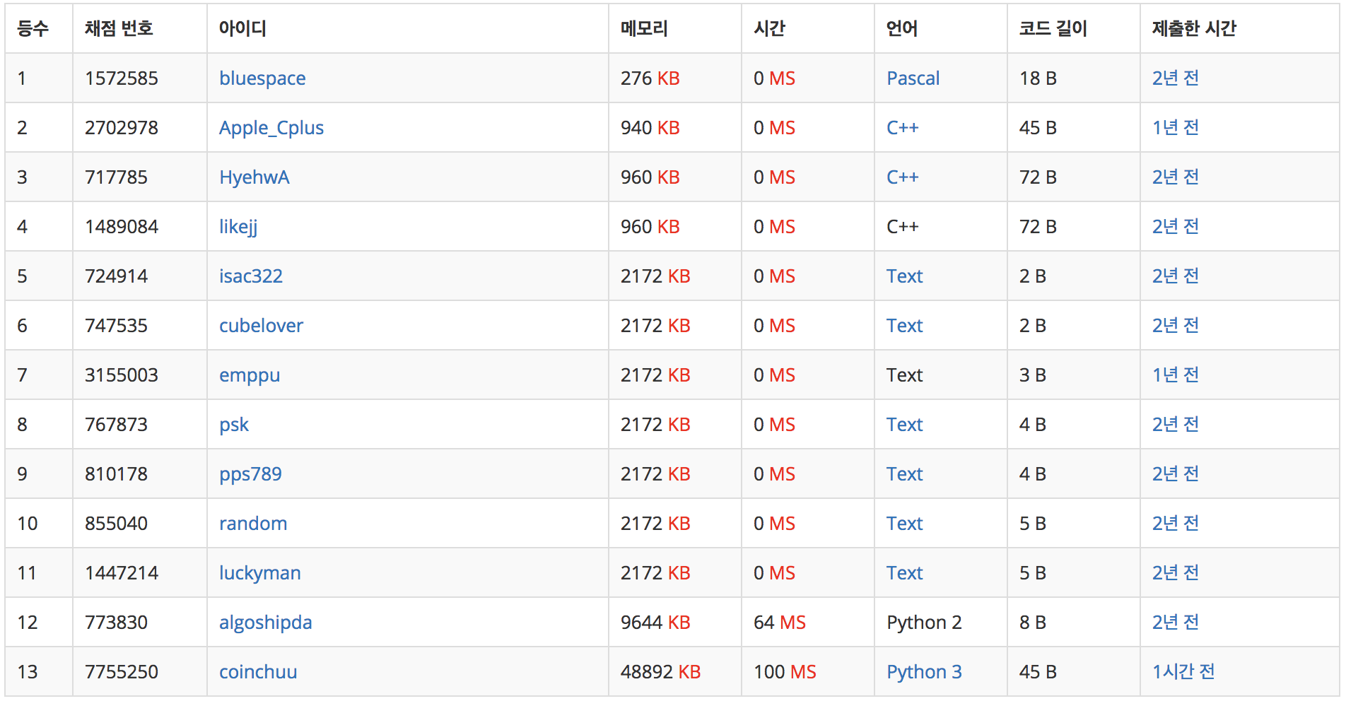Open pps789 user page
Screen dimensions: 1346x701
(x=250, y=474)
